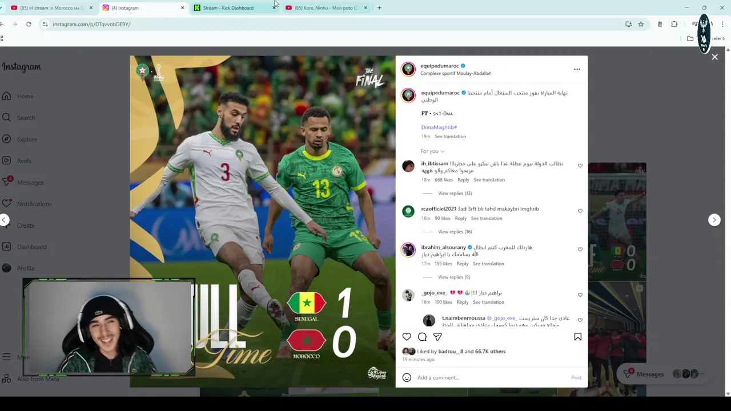
Task: Like ih_ibtissam's comment
Action: point(580,166)
